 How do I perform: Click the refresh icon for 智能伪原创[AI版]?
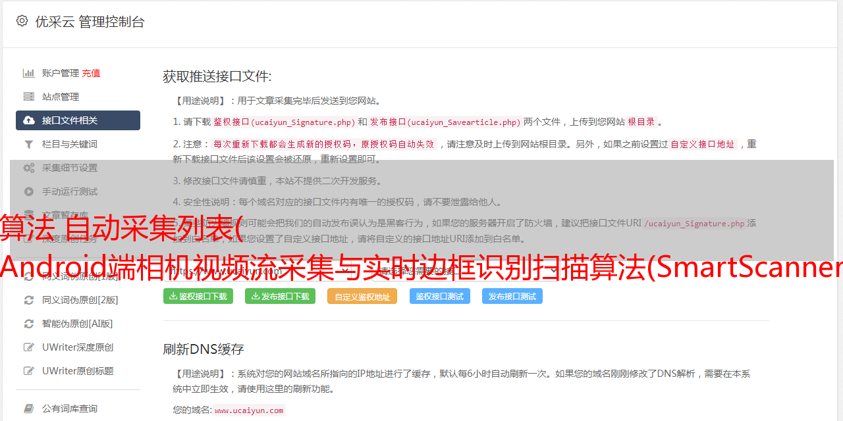point(29,324)
